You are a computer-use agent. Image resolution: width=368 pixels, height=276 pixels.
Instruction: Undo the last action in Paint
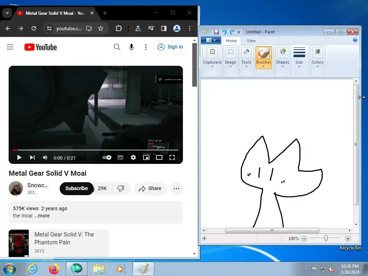point(224,32)
